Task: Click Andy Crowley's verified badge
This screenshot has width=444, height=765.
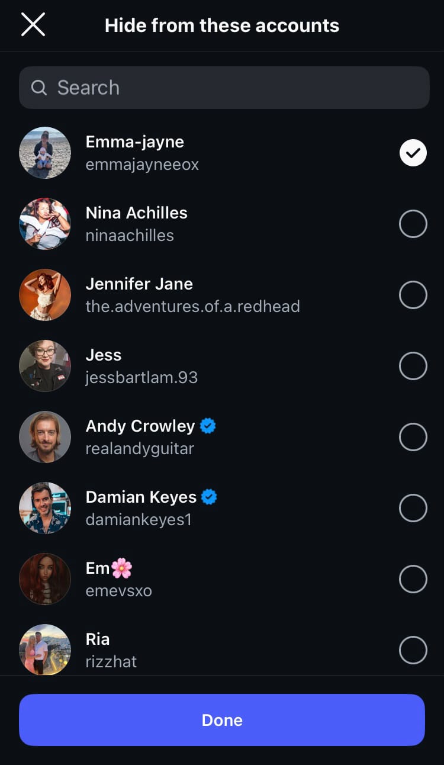Action: pyautogui.click(x=208, y=426)
